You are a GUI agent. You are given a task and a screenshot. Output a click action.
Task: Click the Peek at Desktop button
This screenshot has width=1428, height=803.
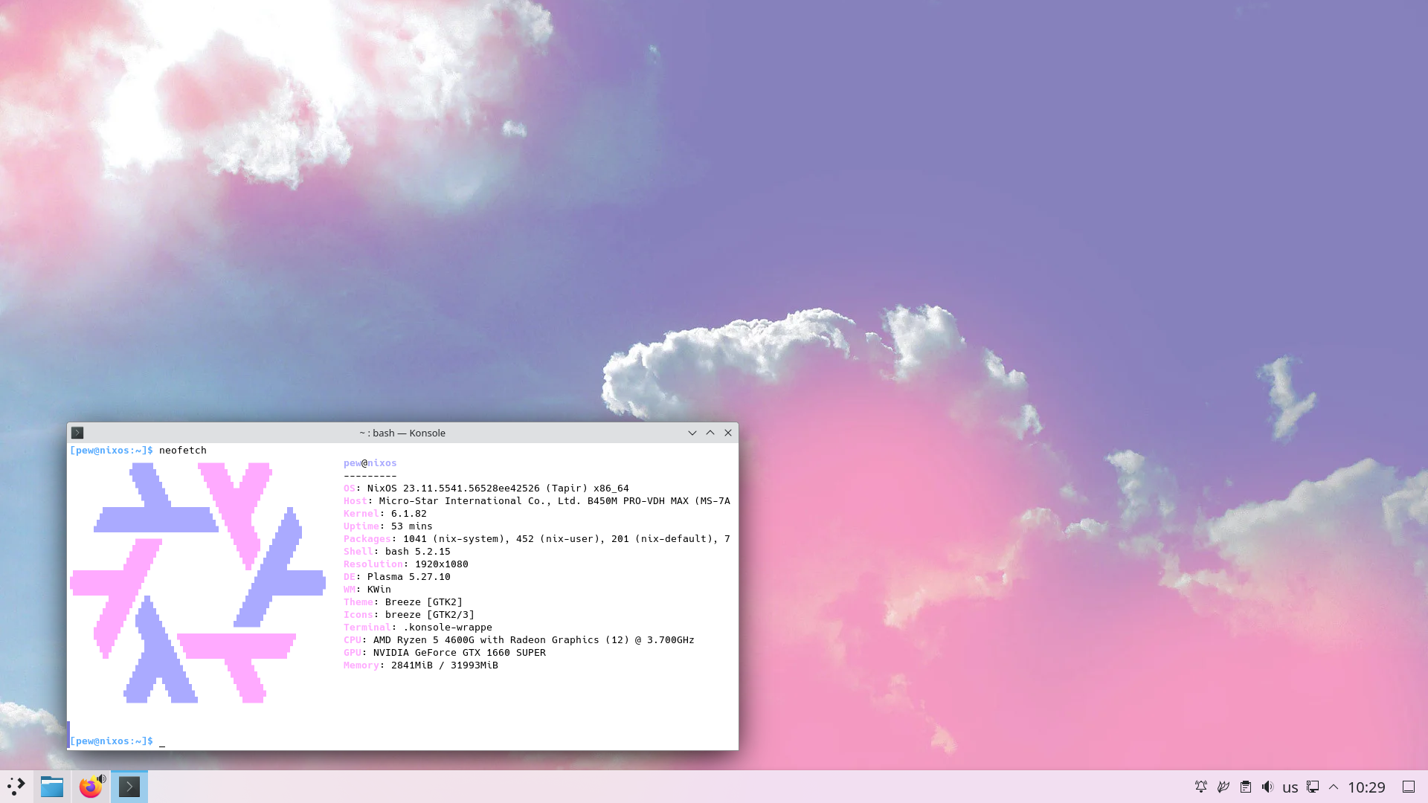click(1409, 787)
